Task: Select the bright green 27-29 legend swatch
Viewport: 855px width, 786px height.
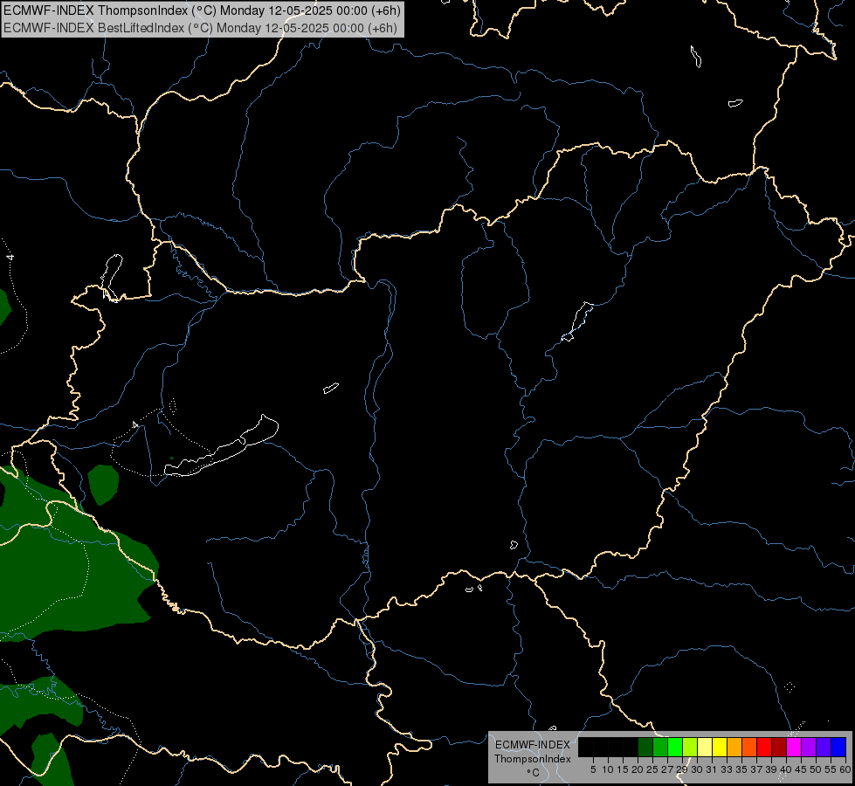Action: pos(675,747)
